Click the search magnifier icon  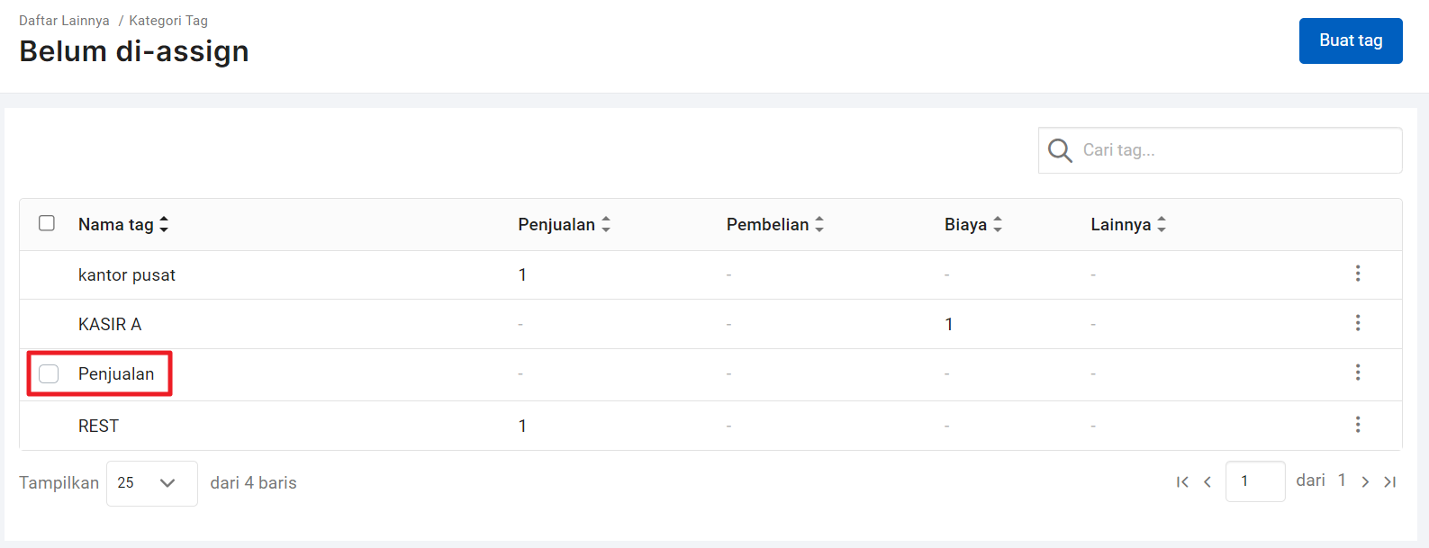click(1060, 150)
